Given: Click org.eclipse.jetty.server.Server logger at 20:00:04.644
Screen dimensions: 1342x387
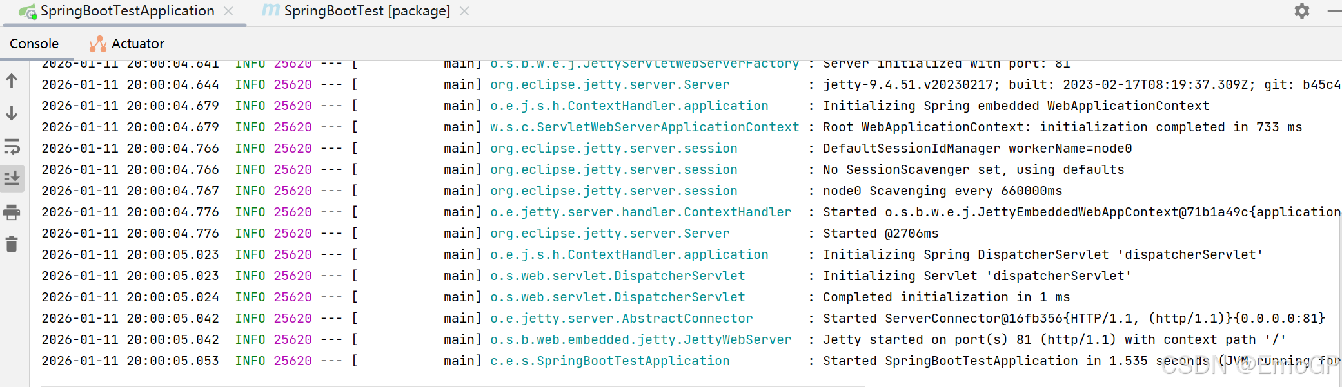Looking at the screenshot, I should coord(610,84).
